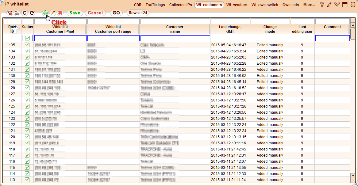Cancel pending edits
This screenshot has height=186, width=358.
tap(95, 13)
